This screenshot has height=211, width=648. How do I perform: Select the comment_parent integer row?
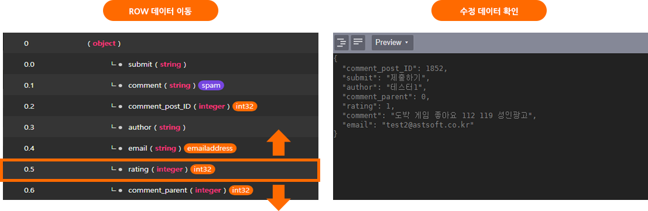[160, 191]
